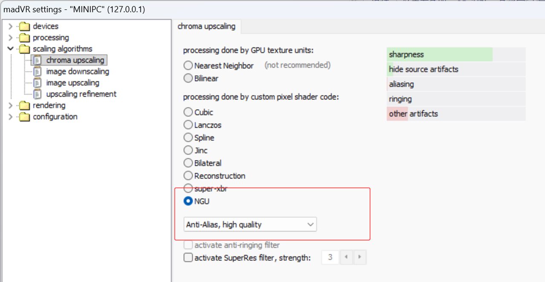Open the upscaling refinement page icon
The image size is (545, 282).
coord(37,94)
